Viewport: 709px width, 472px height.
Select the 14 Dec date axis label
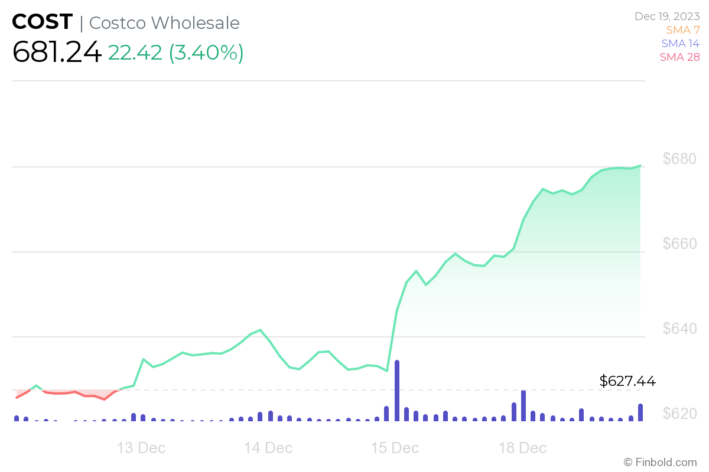point(268,448)
